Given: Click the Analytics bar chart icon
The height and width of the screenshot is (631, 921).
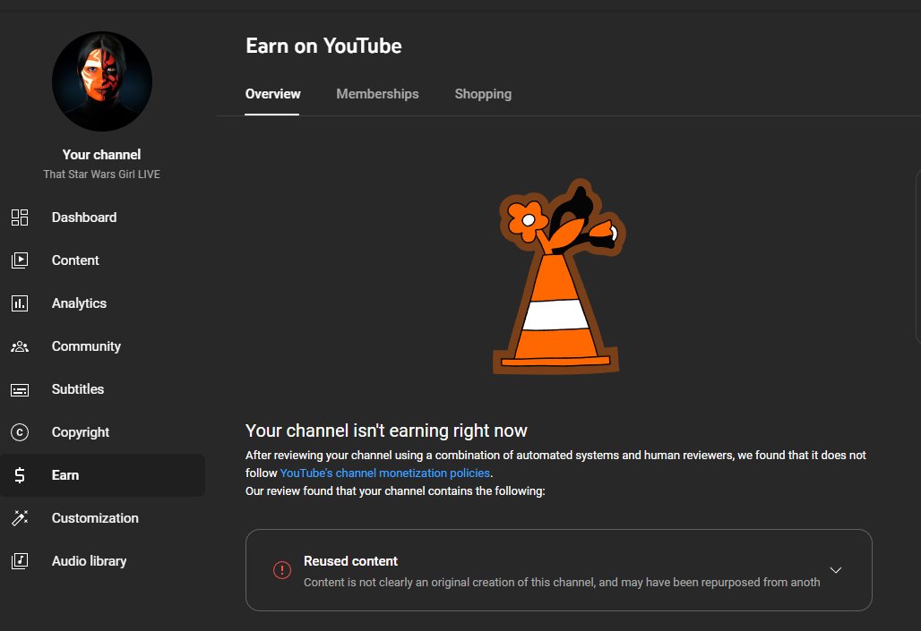Looking at the screenshot, I should pos(20,303).
